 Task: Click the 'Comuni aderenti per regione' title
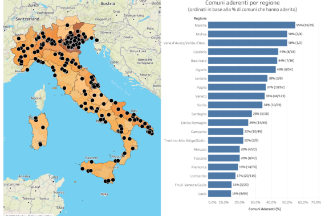tap(242, 3)
